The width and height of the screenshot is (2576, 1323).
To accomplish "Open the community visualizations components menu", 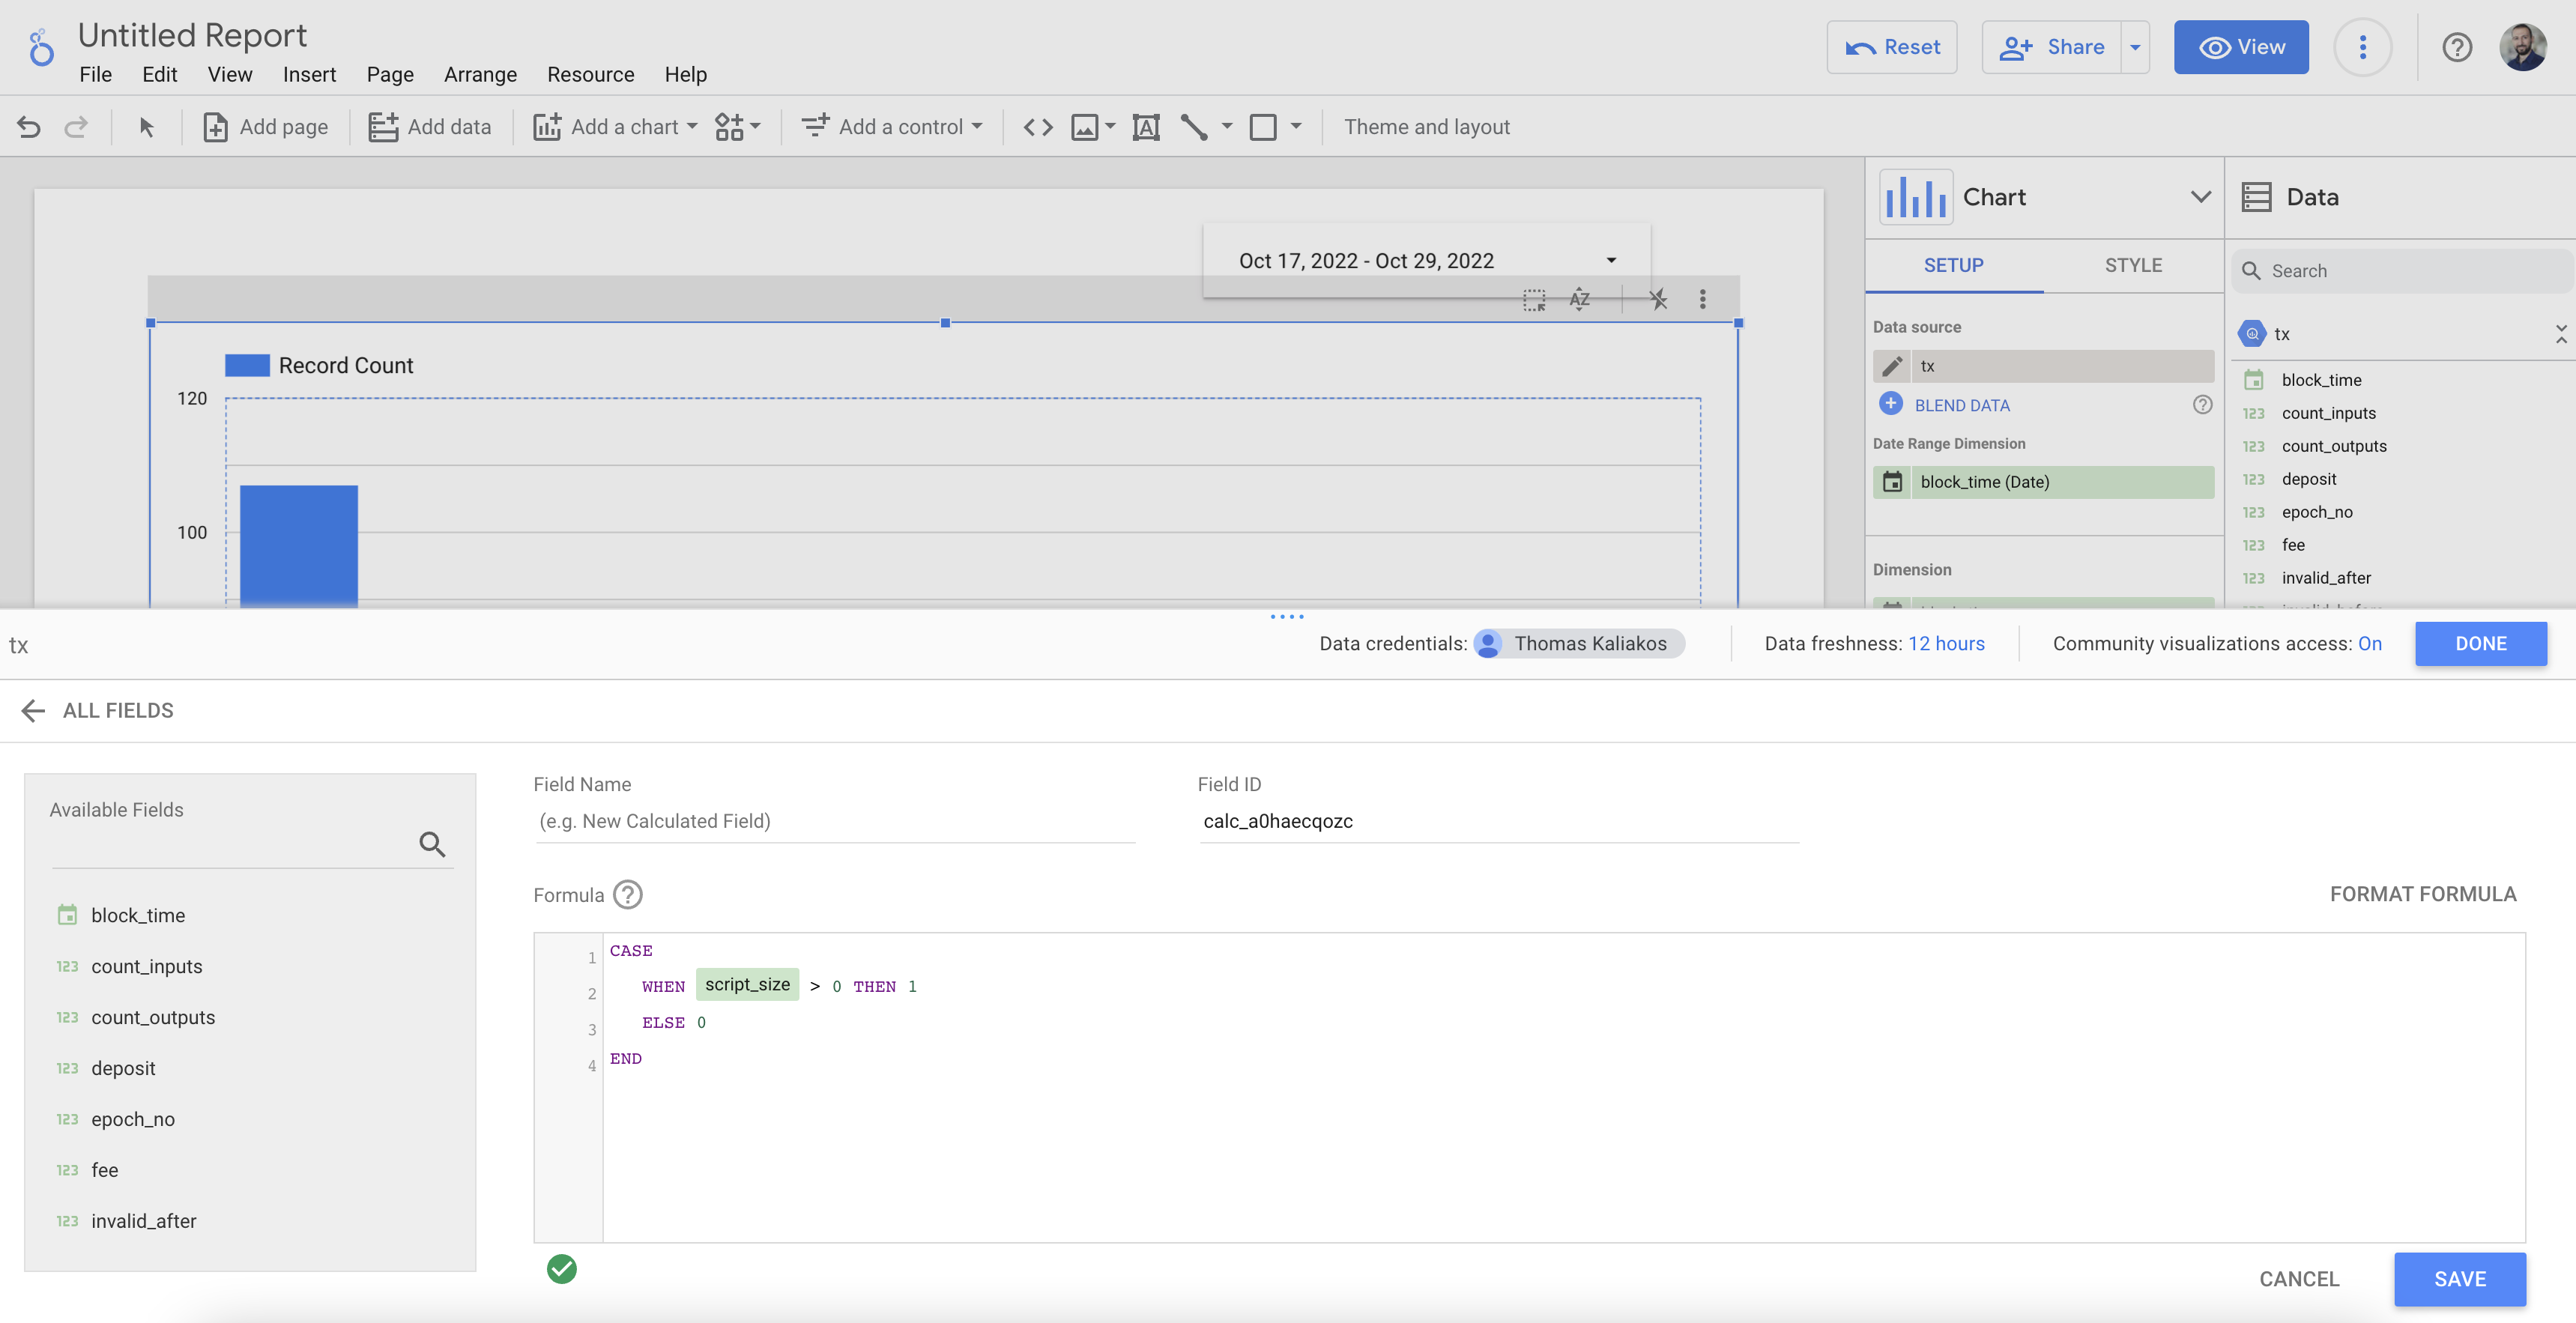I will pos(738,127).
